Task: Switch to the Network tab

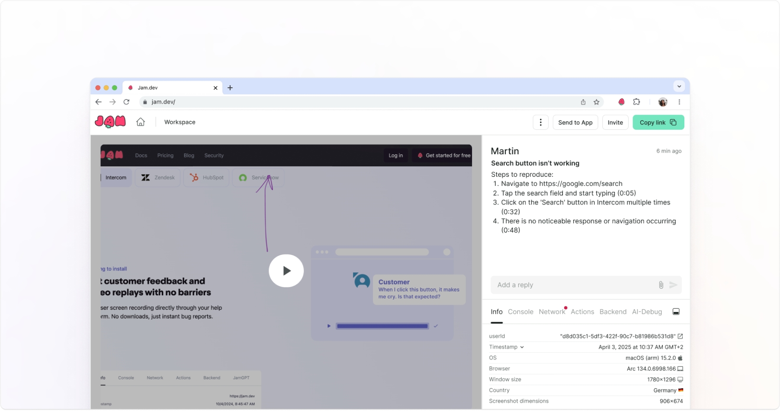Action: [x=552, y=312]
